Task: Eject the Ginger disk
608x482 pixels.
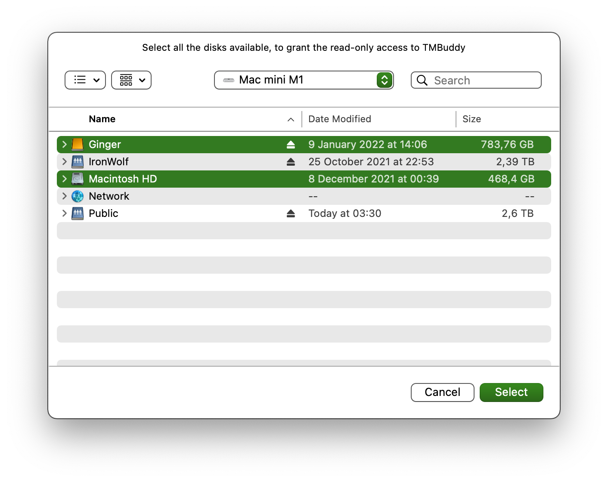Action: tap(291, 145)
